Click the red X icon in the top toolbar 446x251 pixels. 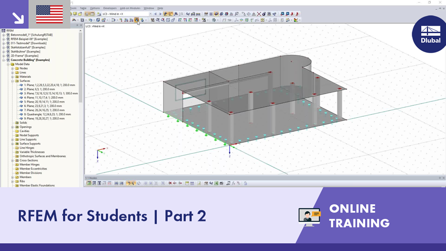pyautogui.click(x=259, y=14)
